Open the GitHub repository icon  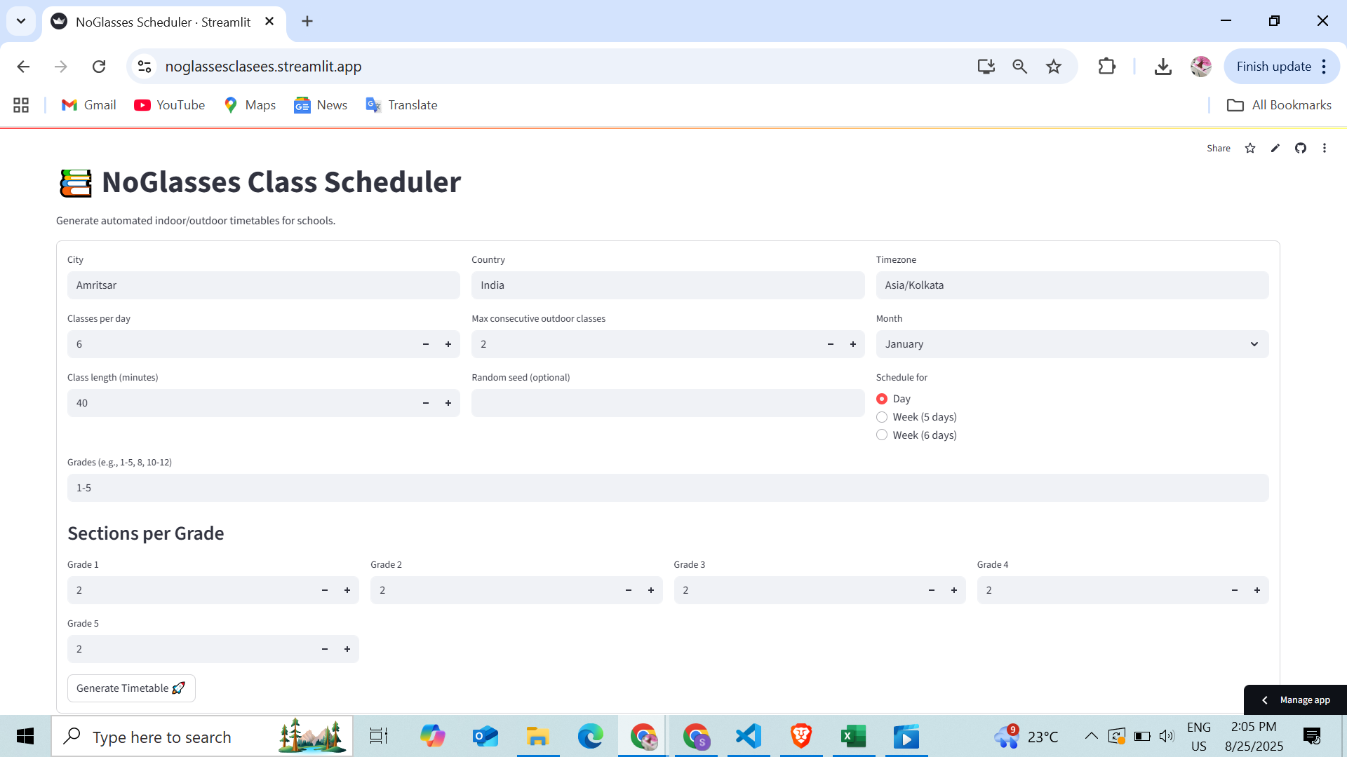pyautogui.click(x=1301, y=148)
